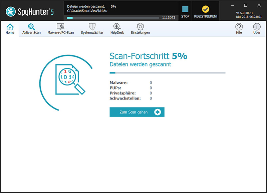Click the Malware count value
The image size is (267, 193).
[151, 82]
